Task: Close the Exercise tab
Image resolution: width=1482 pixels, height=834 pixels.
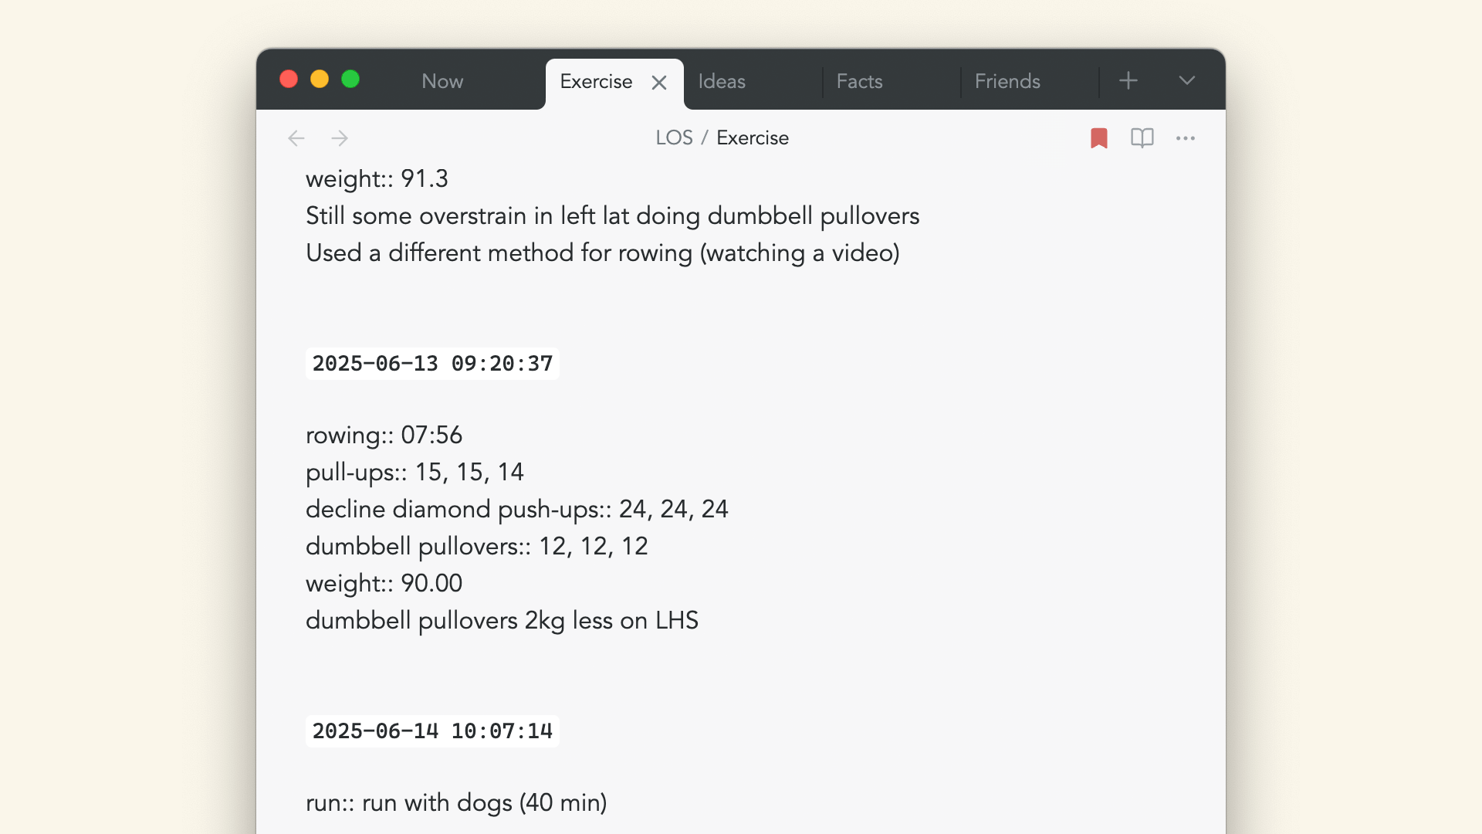Action: tap(659, 83)
